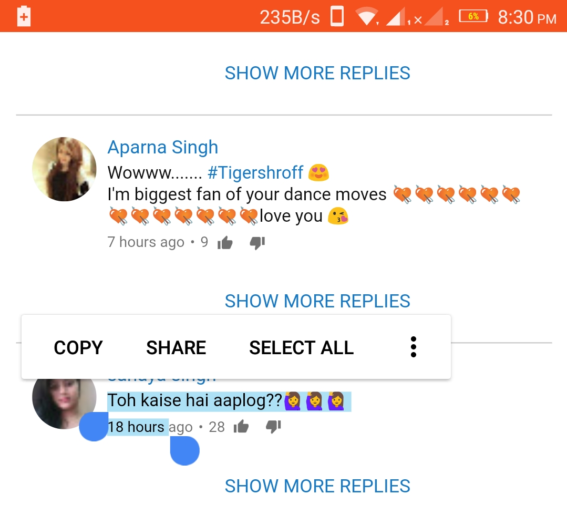Tap the Wi-Fi signal icon in status bar
Viewport: 567px width, 505px height.
click(x=367, y=17)
